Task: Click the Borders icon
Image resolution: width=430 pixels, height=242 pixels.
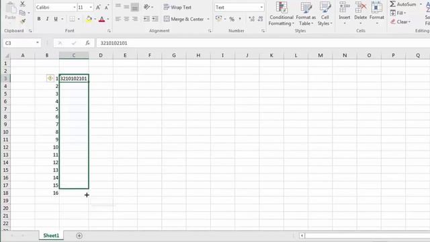Action: click(72, 19)
